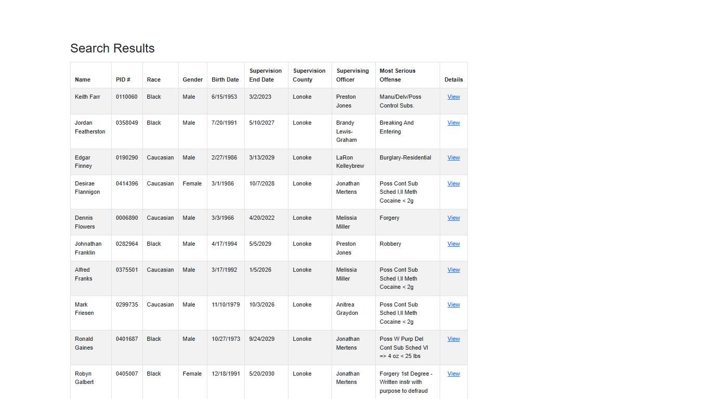710x399 pixels.
Task: Open the View link for Jordan Featherston
Action: 453,123
